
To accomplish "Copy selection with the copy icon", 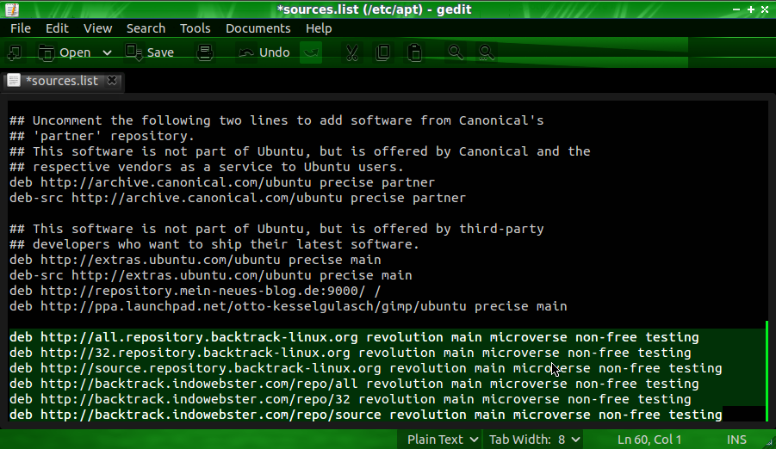I will click(x=383, y=52).
